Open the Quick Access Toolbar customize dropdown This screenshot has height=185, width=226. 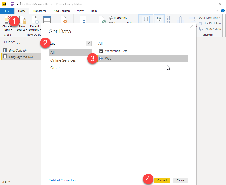(17, 4)
